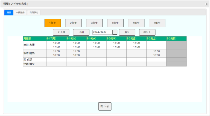Select the 1年生 grade button
Image resolution: width=210 pixels, height=116 pixels.
point(52,23)
